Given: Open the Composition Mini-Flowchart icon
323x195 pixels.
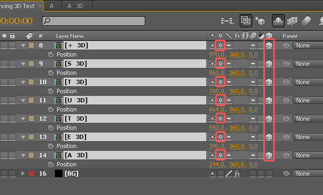Looking at the screenshot, I should 227,21.
